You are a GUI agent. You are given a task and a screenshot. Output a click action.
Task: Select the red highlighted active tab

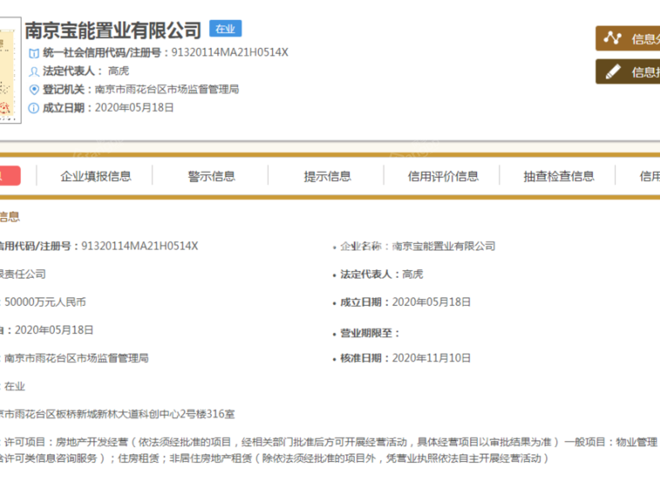(10, 175)
